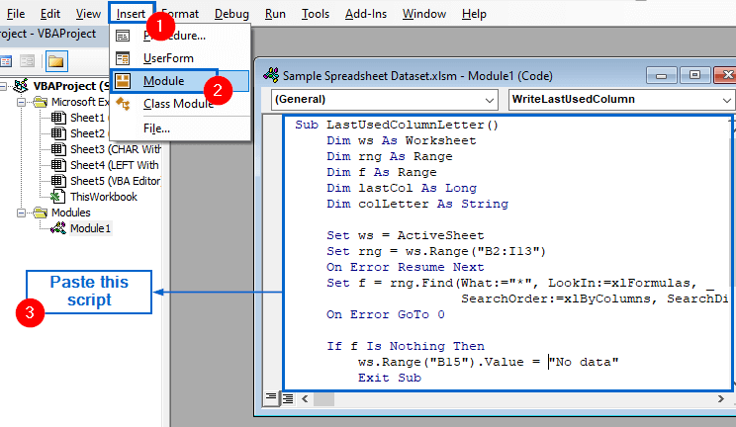The width and height of the screenshot is (736, 427).
Task: Open the Add-Ins menu
Action: 366,14
